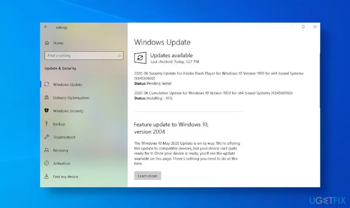350x208 pixels.
Task: Click the window scrollbar on right edge
Action: [x=320, y=81]
